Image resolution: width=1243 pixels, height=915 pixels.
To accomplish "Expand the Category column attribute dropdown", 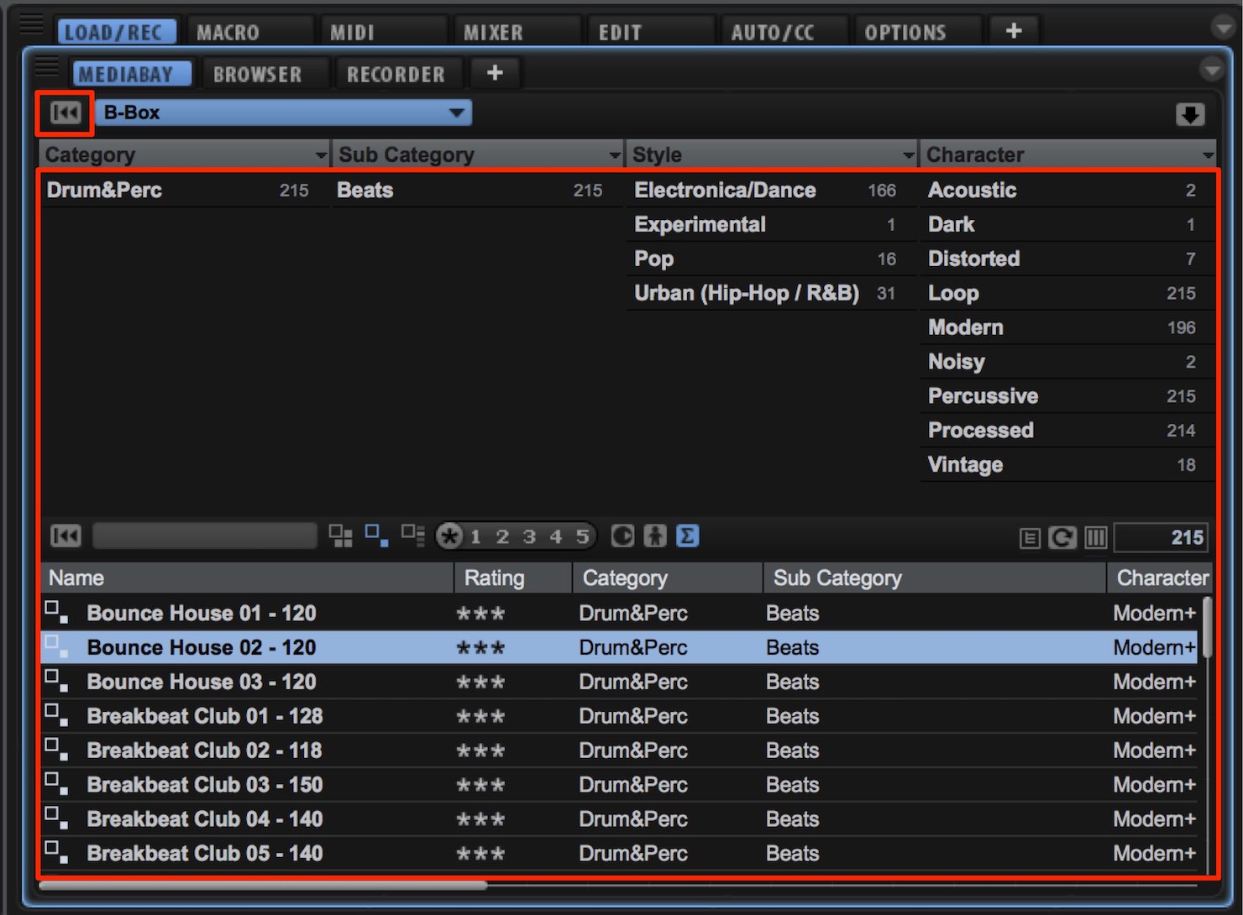I will point(321,155).
